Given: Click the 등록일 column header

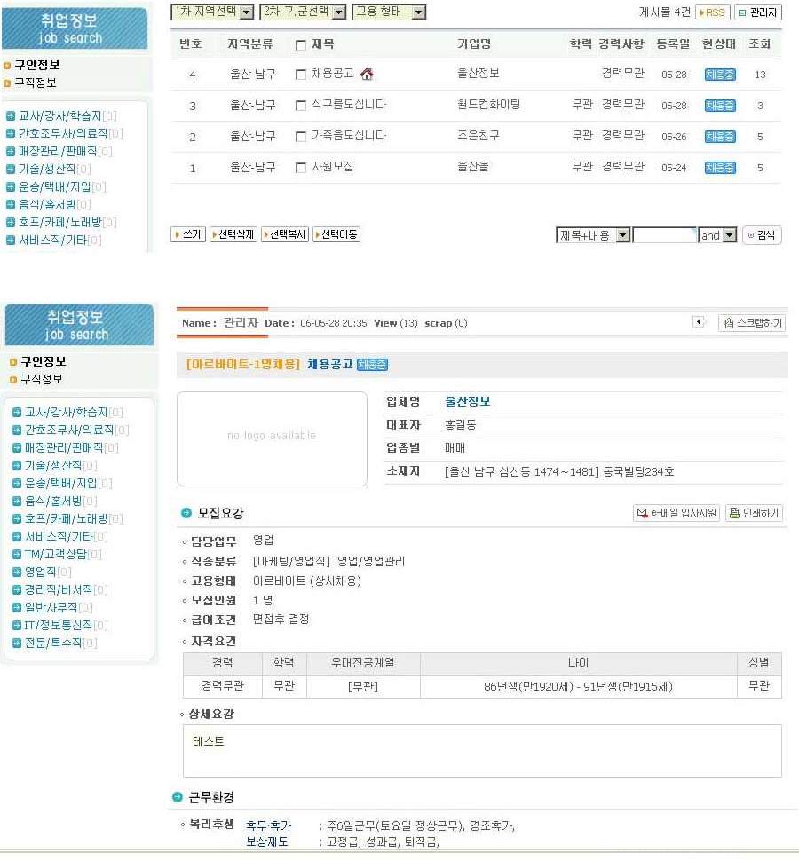Looking at the screenshot, I should point(673,43).
